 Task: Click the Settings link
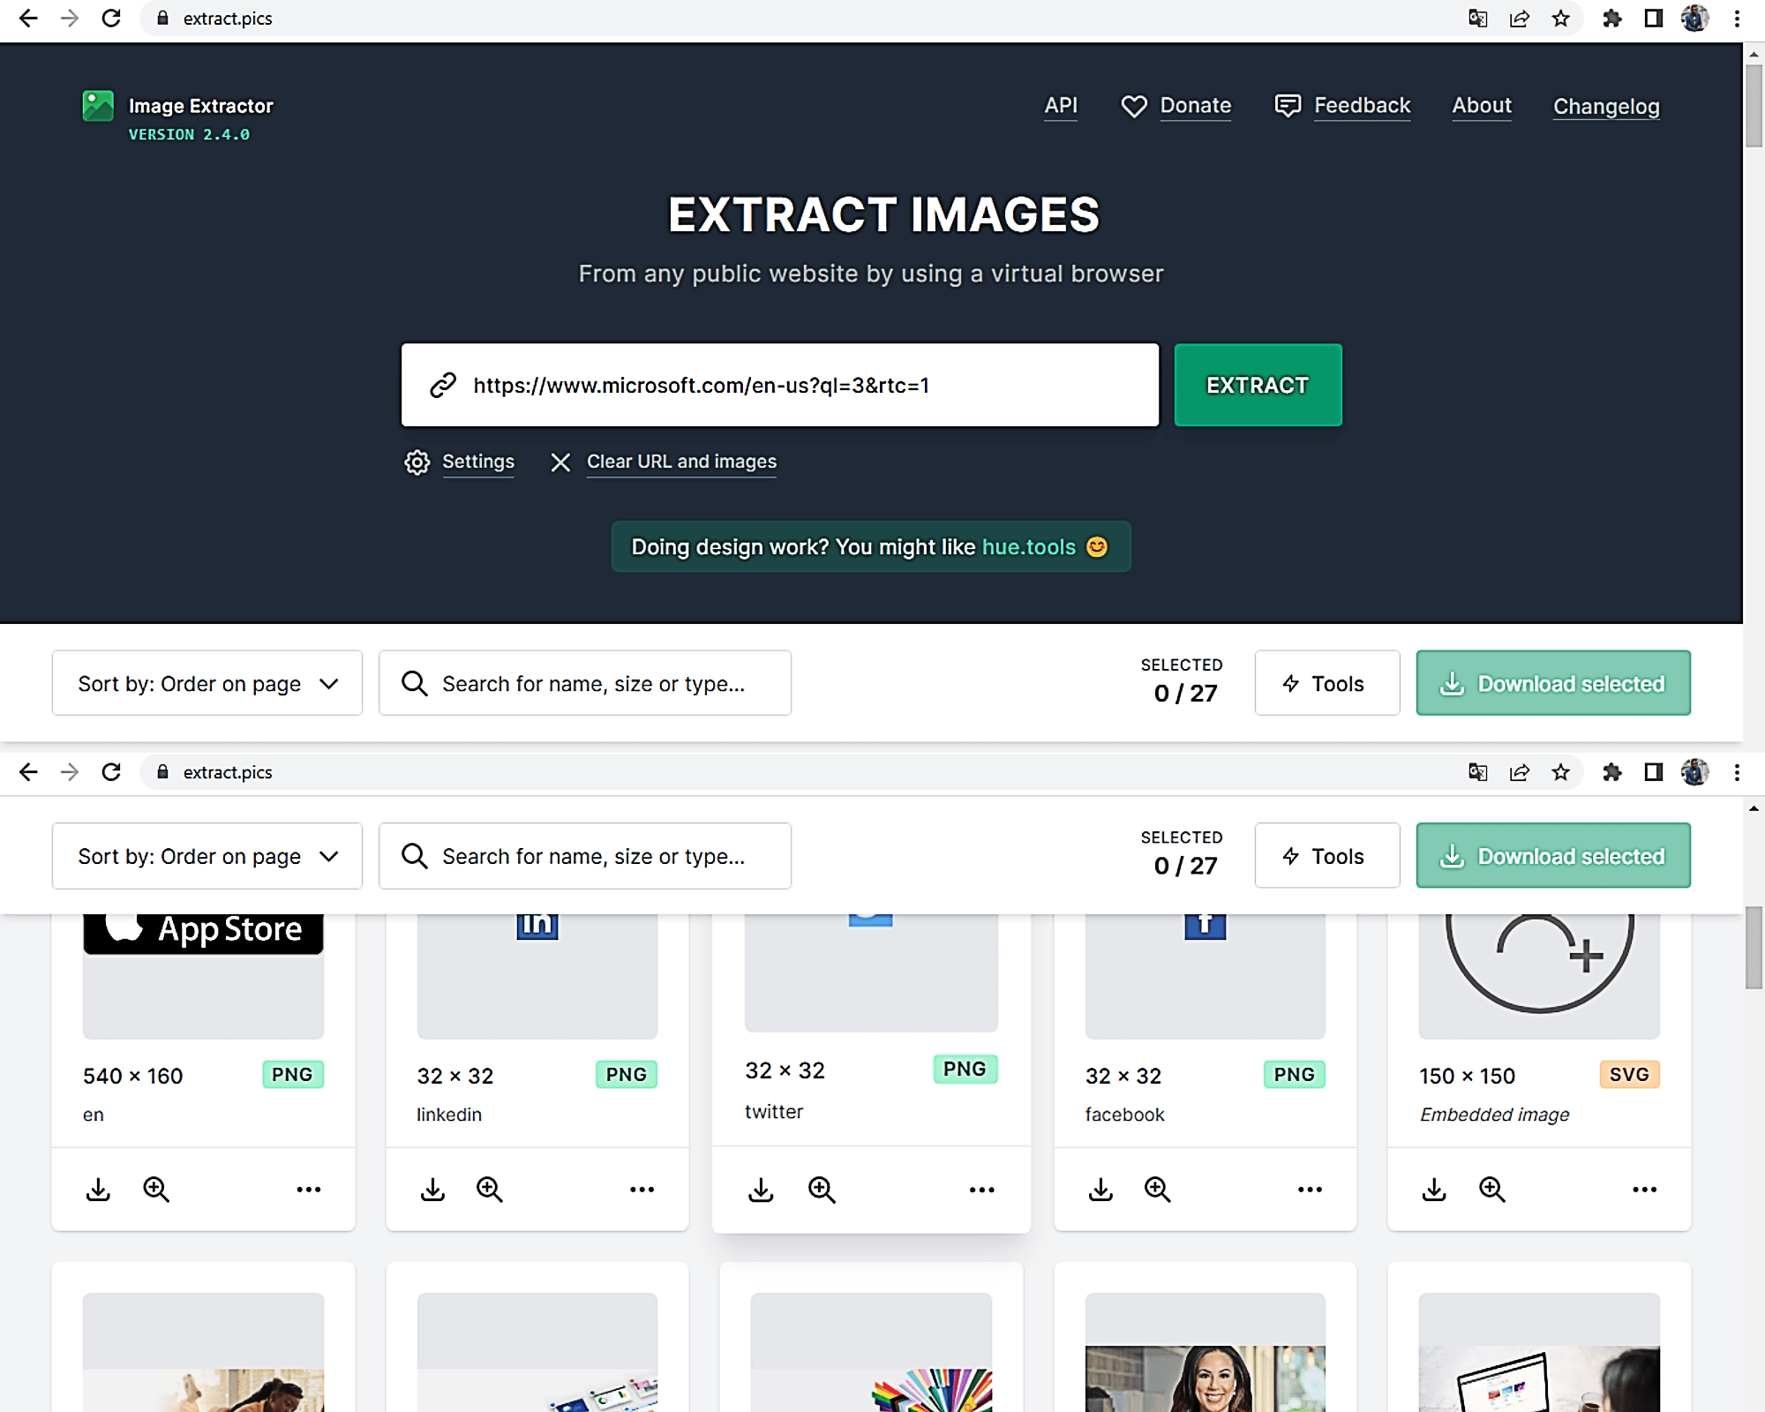coord(477,462)
